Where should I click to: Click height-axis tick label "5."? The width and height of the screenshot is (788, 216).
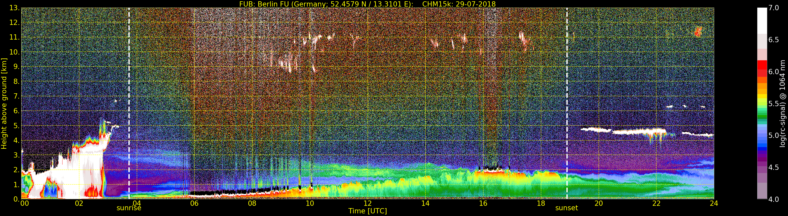pyautogui.click(x=16, y=126)
